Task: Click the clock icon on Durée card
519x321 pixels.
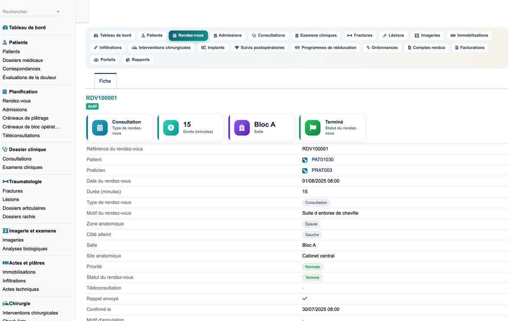Action: pyautogui.click(x=171, y=127)
